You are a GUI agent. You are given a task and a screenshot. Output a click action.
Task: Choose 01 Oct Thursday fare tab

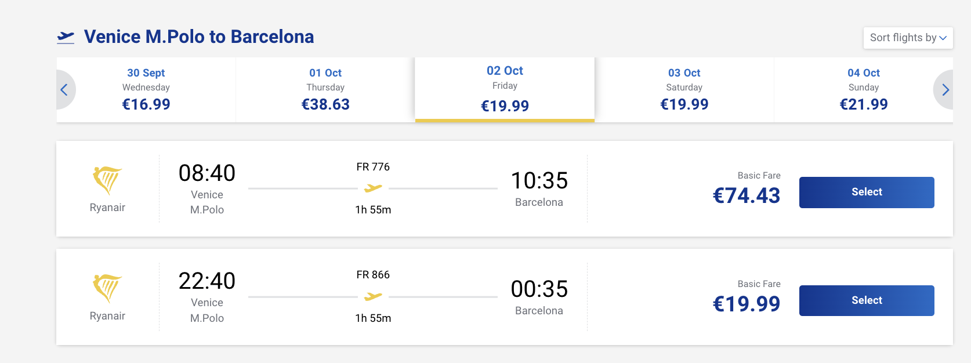tap(325, 90)
